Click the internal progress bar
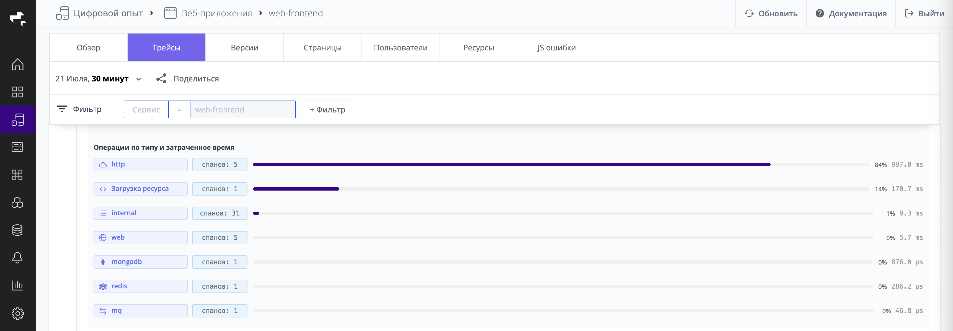953x331 pixels. click(x=563, y=213)
